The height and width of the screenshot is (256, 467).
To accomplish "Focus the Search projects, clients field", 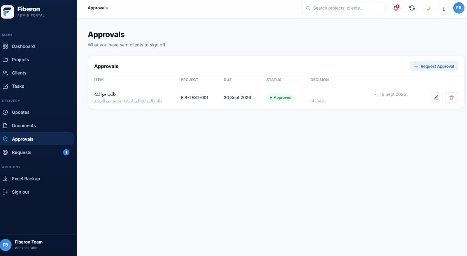I will 343,8.
